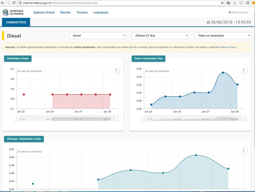Grab left range handle of Posto x Consumidor chart

[144, 118]
